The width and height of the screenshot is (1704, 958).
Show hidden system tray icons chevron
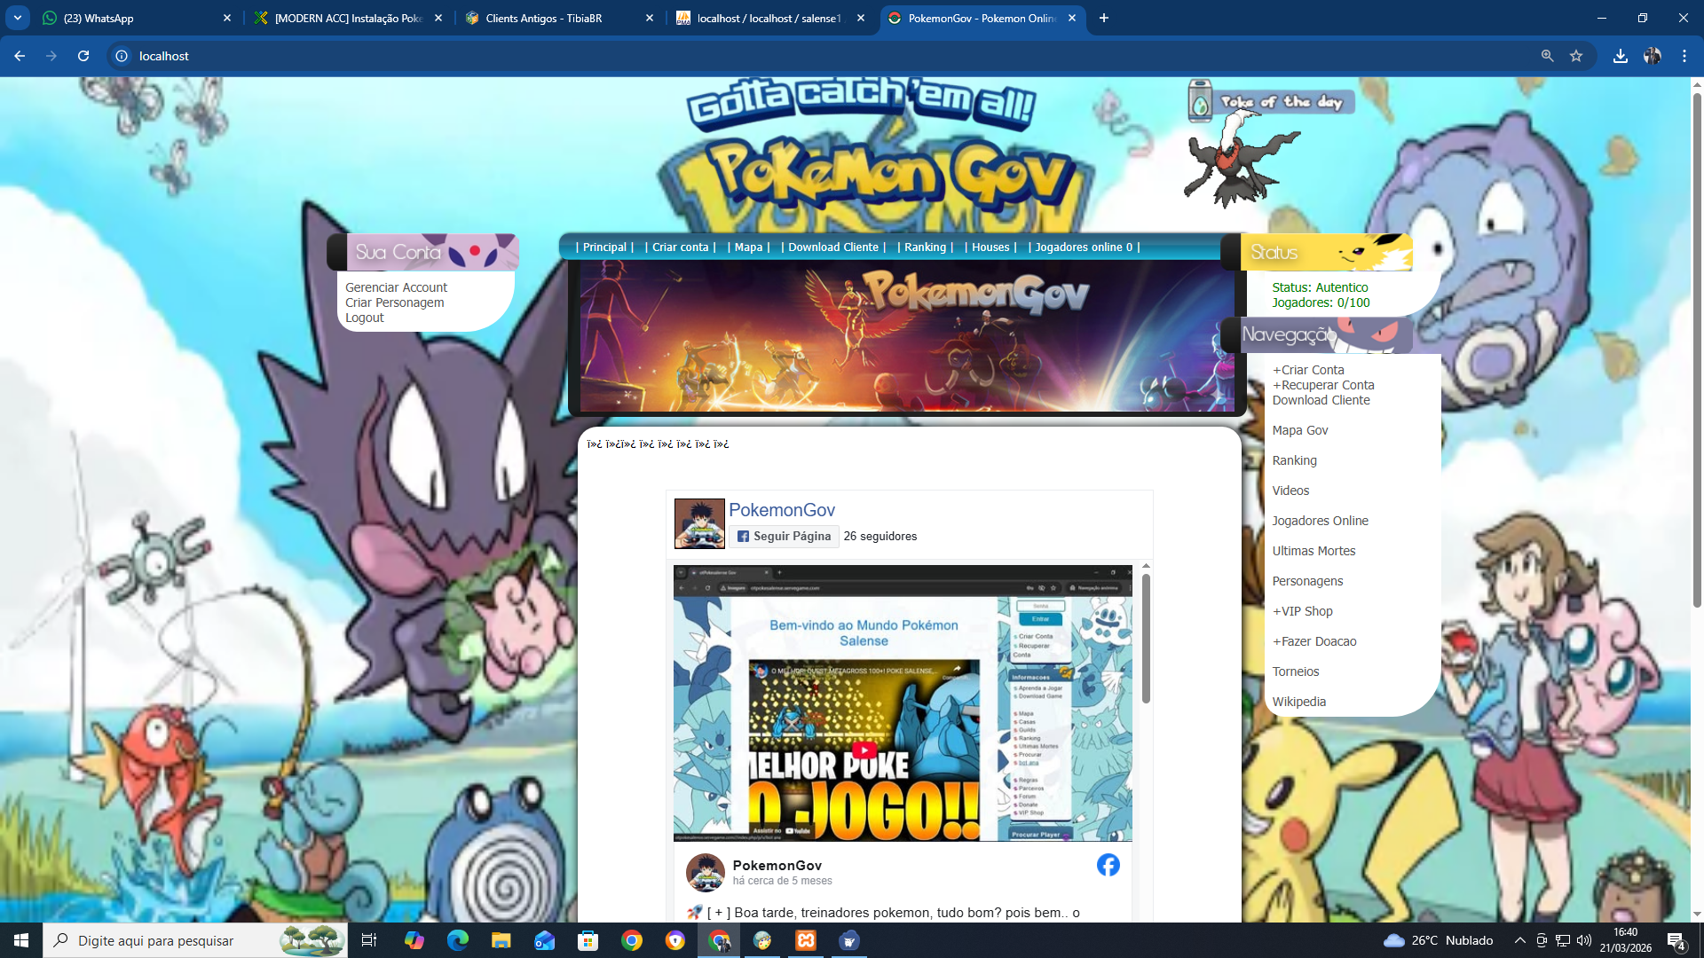(x=1519, y=940)
